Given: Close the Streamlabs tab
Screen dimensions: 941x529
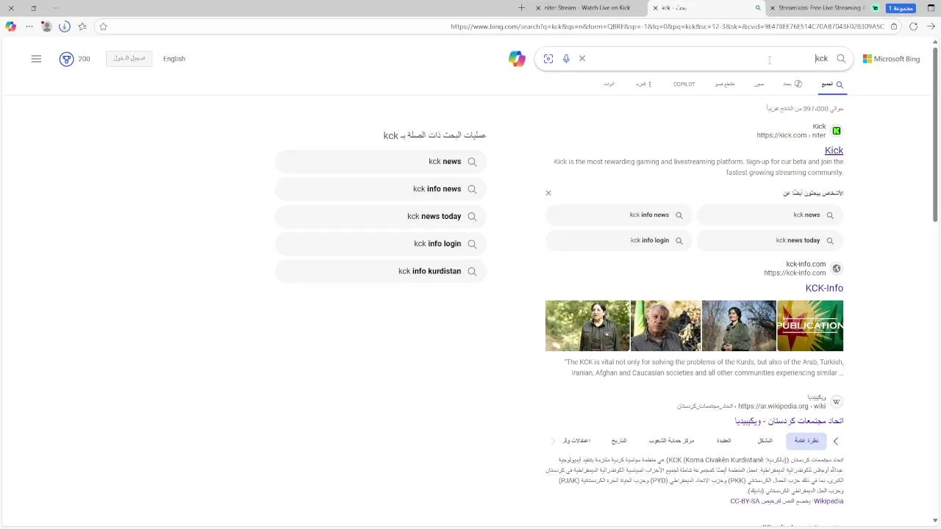Looking at the screenshot, I should 773,8.
